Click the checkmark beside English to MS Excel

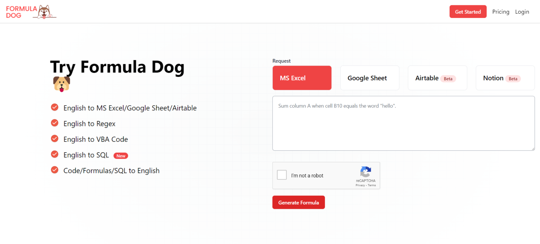click(54, 107)
